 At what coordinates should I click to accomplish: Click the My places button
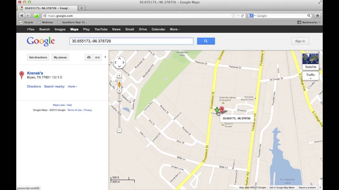pos(60,57)
